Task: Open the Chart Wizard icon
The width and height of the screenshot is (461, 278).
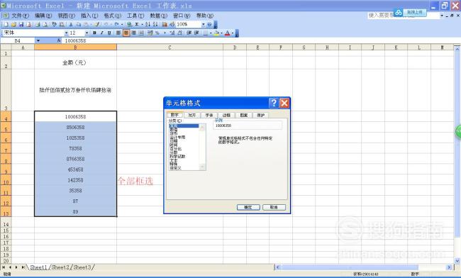Action: [165, 24]
